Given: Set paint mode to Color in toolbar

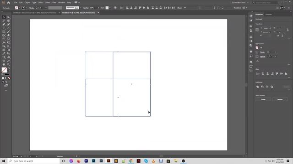Looking at the screenshot, I should coord(3,78).
